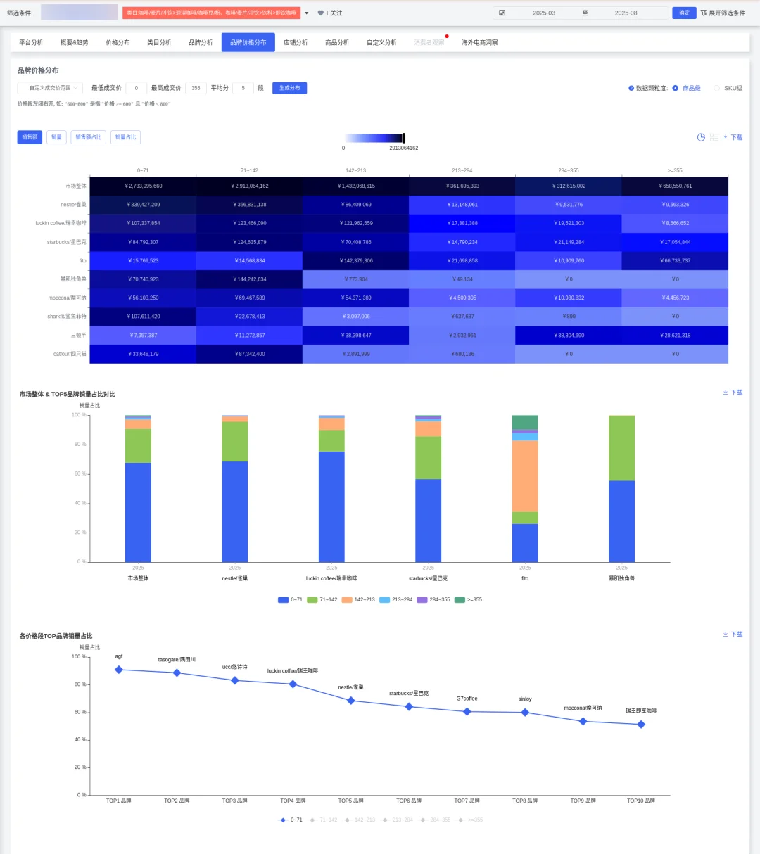Click the >=355 teal legend marker in bar chart
The width and height of the screenshot is (760, 854).
tap(460, 600)
